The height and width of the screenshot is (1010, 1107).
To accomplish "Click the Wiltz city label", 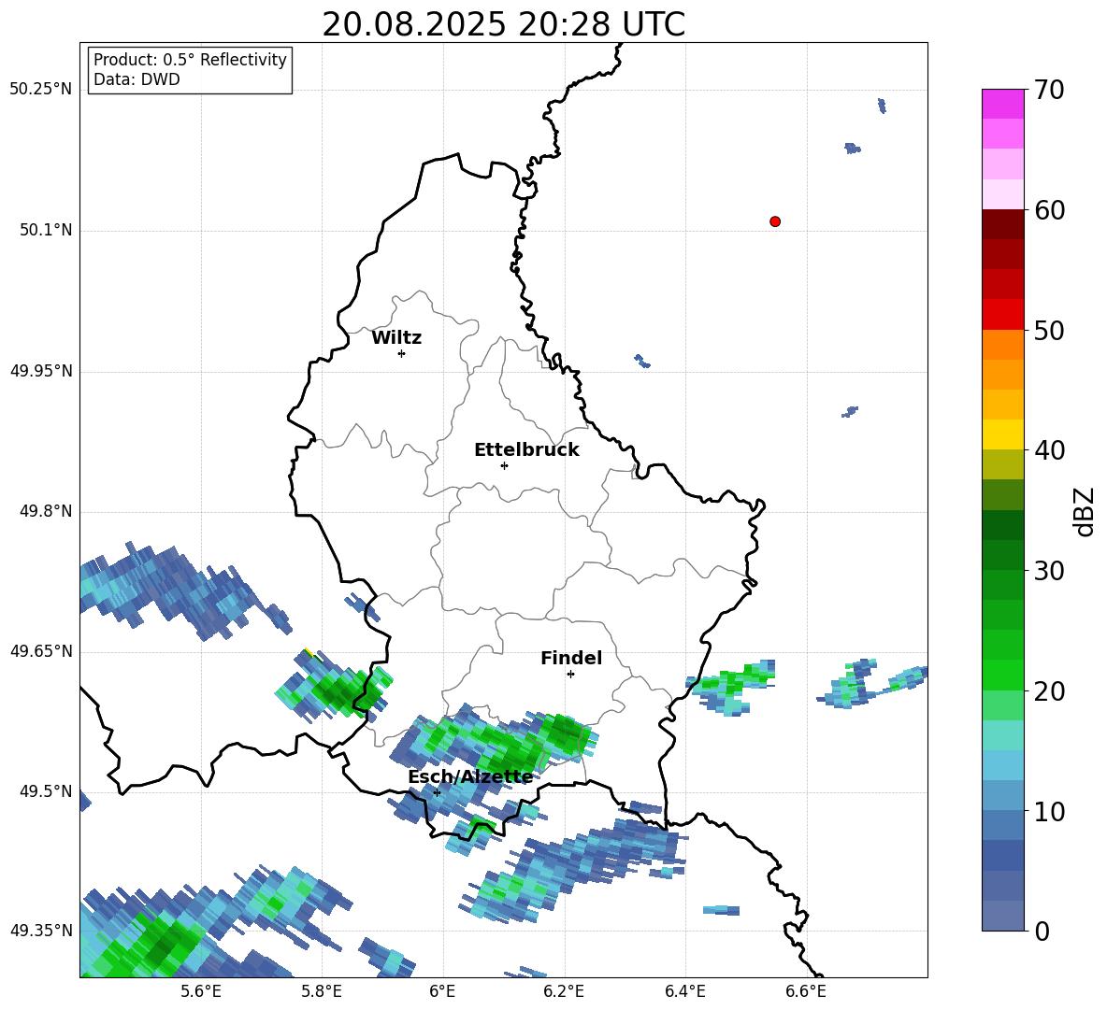I will click(396, 338).
